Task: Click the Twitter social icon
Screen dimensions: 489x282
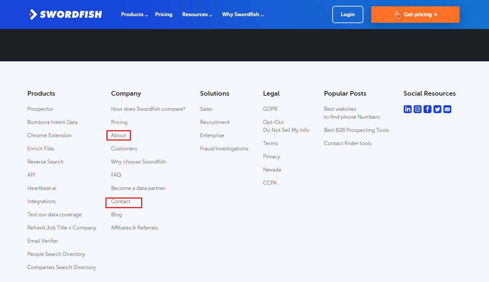Action: tap(437, 109)
